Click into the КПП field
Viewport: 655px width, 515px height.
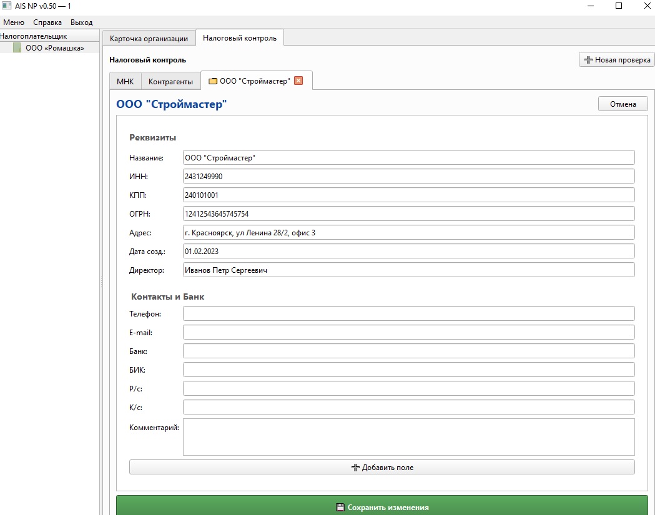[408, 195]
